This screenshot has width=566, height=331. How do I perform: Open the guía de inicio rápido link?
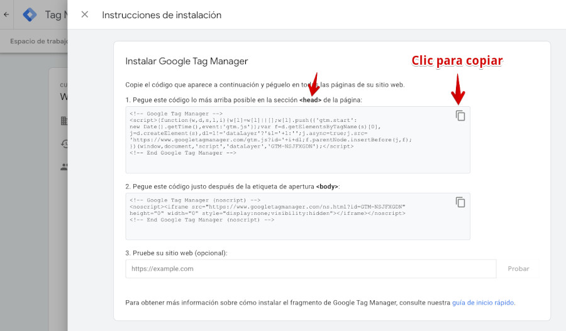pos(483,303)
